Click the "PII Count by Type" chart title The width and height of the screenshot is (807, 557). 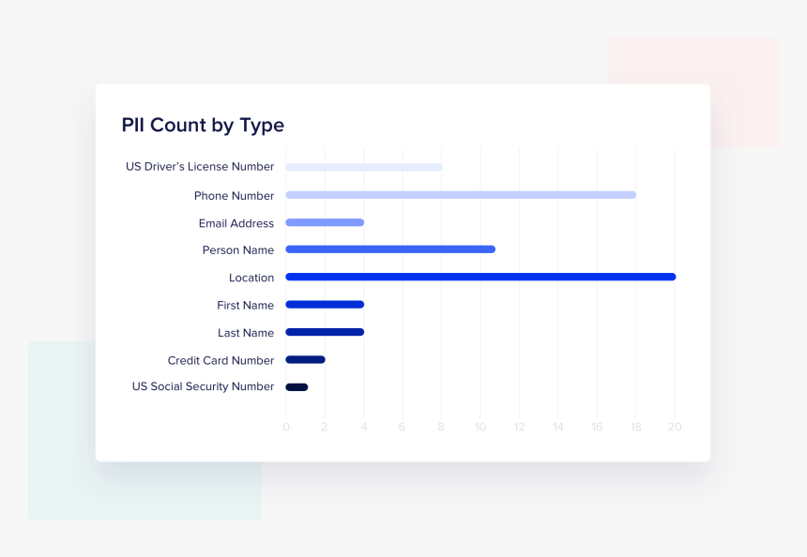tap(203, 126)
